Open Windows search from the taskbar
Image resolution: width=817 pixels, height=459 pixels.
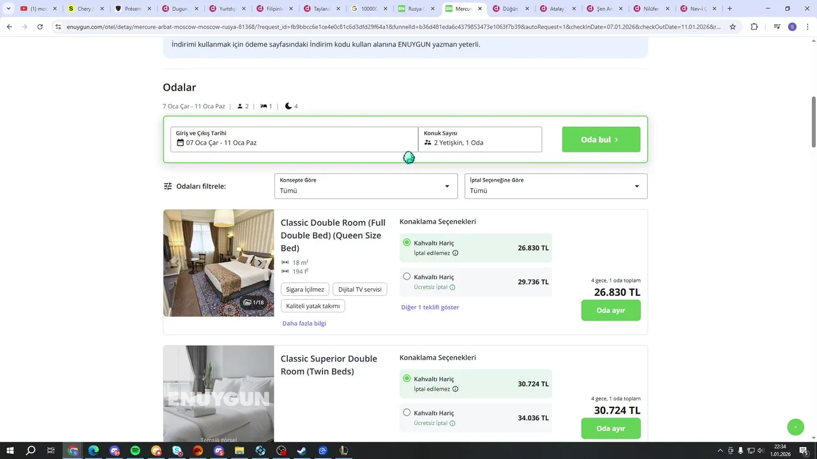click(31, 451)
